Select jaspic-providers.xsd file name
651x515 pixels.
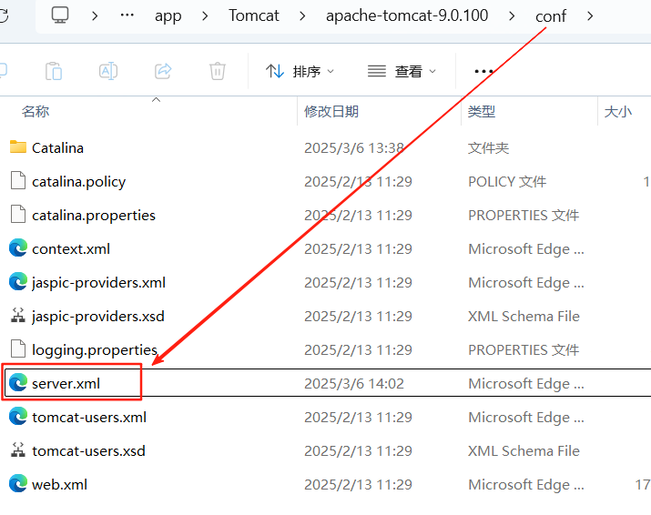pyautogui.click(x=98, y=317)
